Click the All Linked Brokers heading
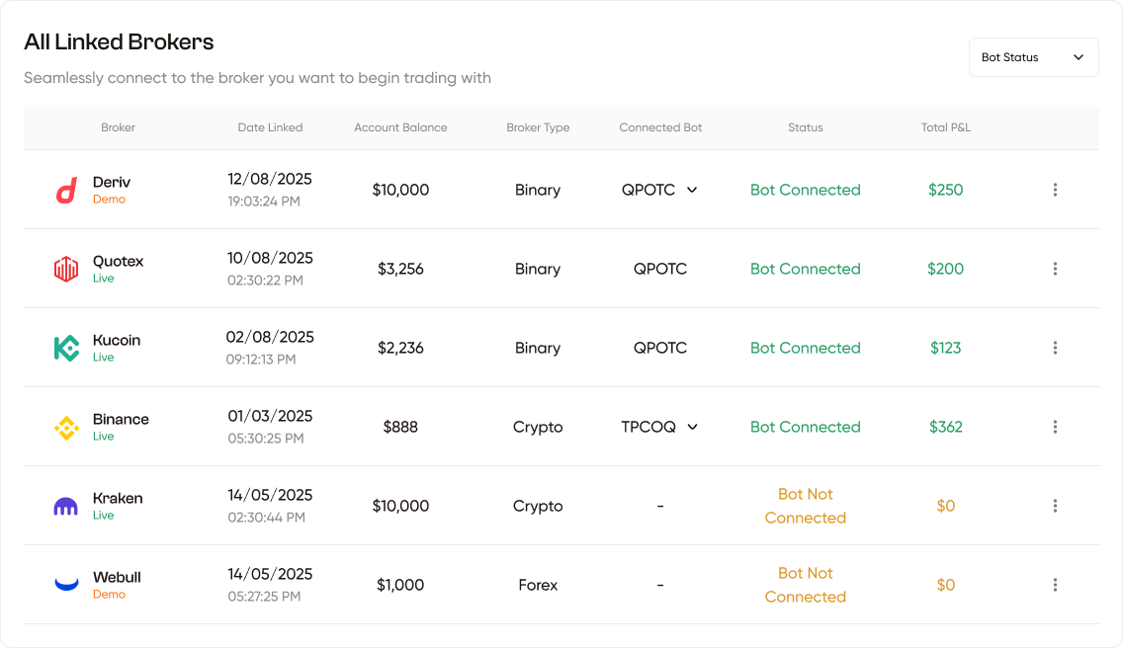The height and width of the screenshot is (648, 1123). (x=119, y=42)
